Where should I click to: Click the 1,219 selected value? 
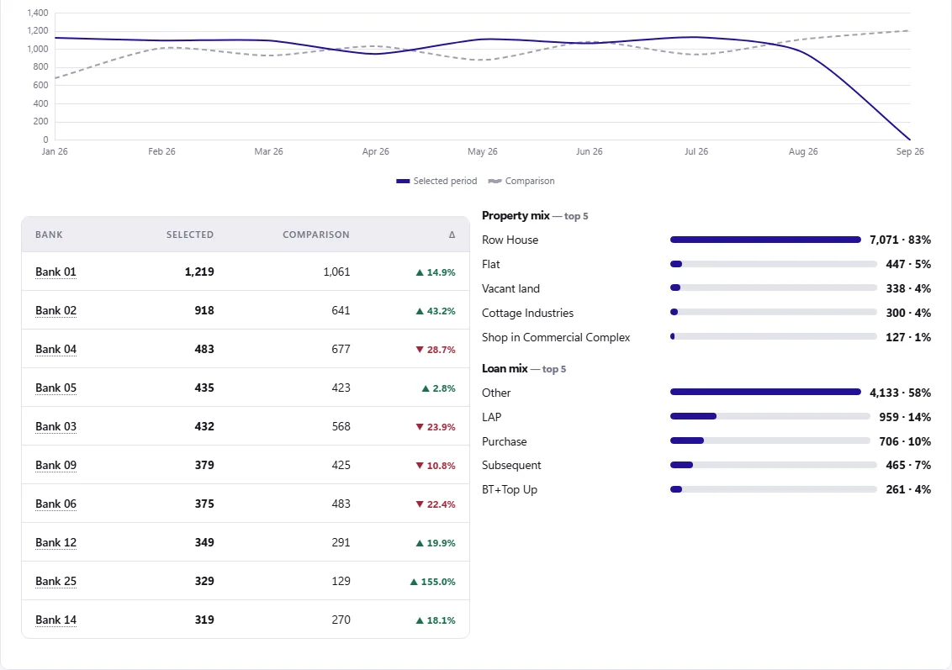tap(199, 272)
